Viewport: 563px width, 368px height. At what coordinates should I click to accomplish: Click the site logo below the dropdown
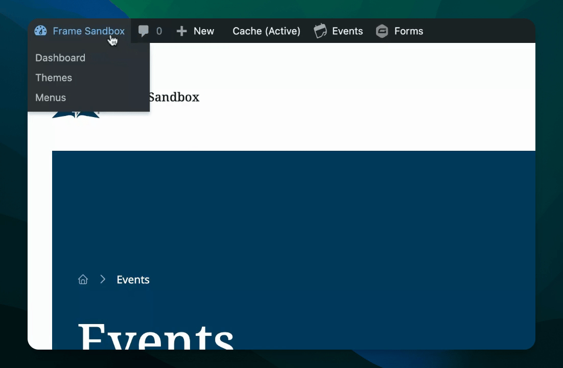[76, 115]
